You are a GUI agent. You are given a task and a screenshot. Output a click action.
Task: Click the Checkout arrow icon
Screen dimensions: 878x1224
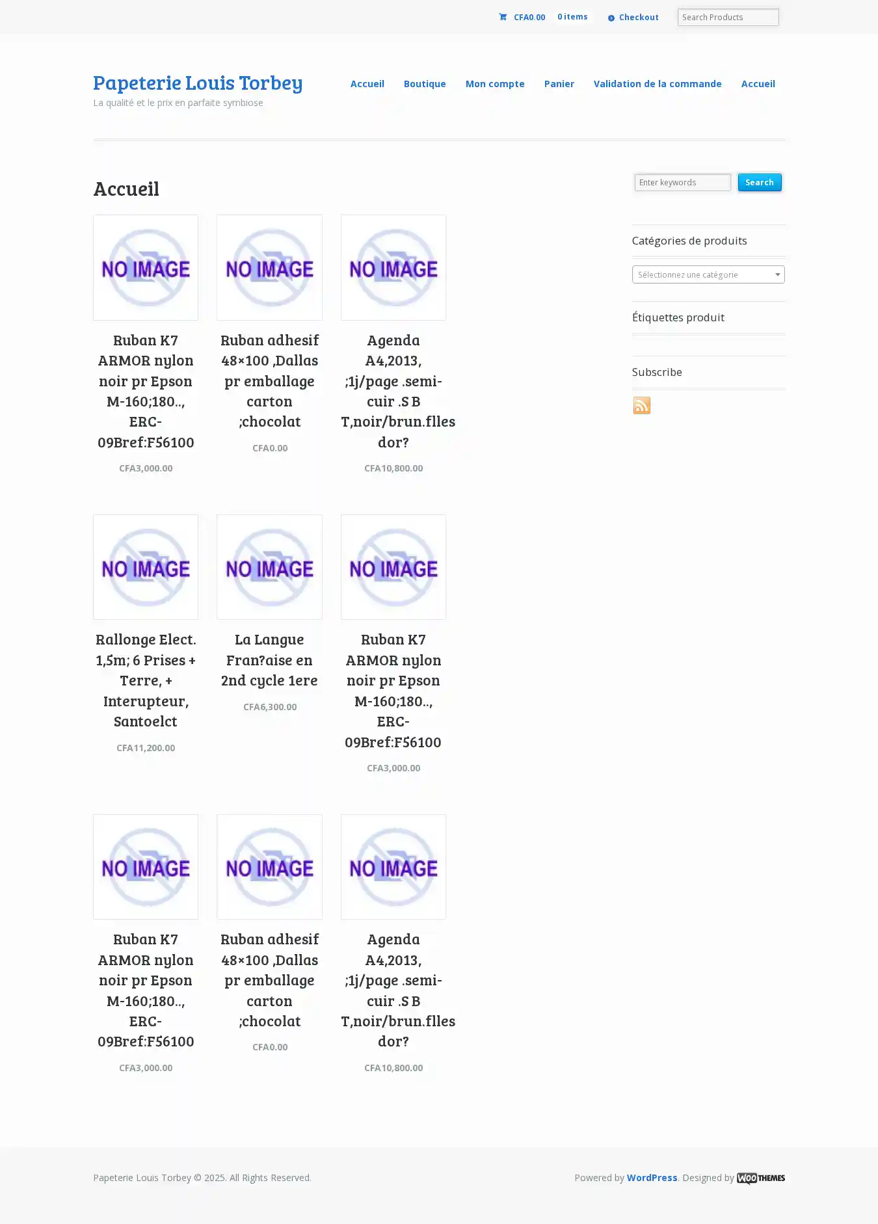click(x=611, y=18)
